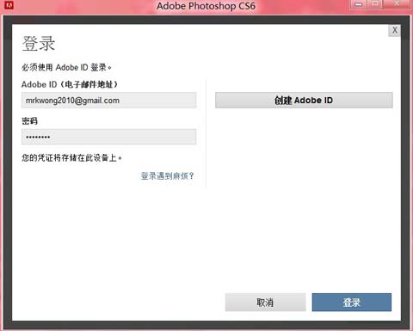Minimize the Adobe Photoshop CS6 window
The image size is (413, 331).
pyautogui.click(x=359, y=4)
